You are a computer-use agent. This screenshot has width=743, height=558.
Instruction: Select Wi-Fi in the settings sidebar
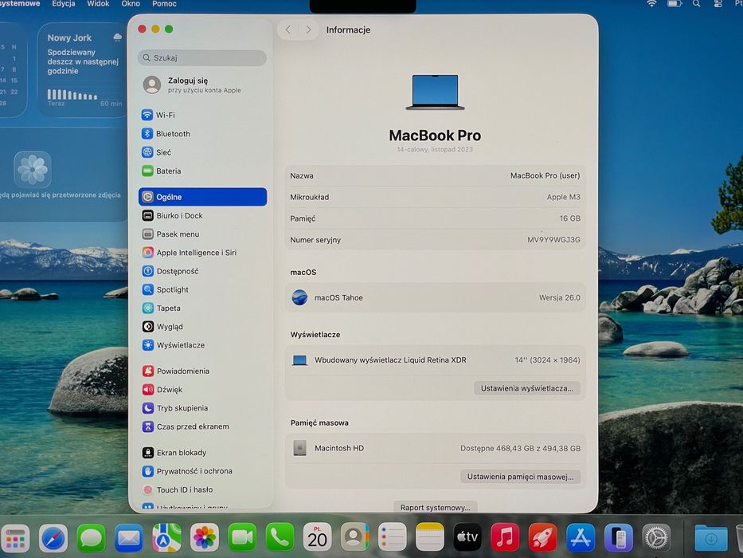pos(202,115)
